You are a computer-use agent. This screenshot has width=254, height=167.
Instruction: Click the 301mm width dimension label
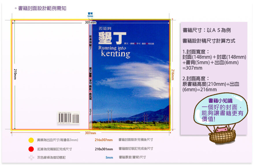click(x=90, y=22)
